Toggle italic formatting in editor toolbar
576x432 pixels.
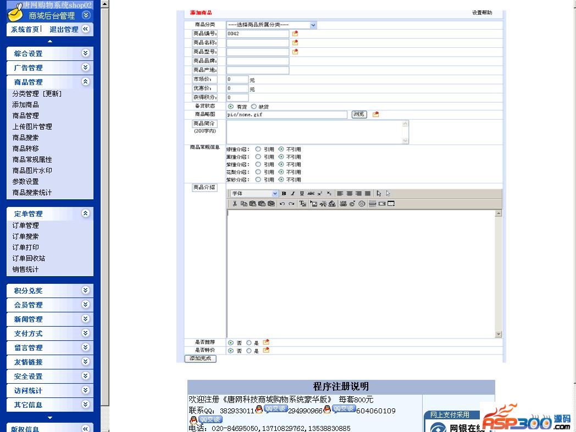293,193
